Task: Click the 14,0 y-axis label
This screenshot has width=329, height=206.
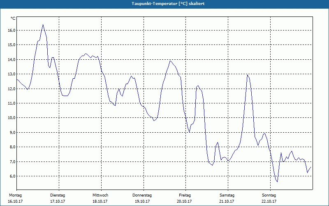Action: [x=12, y=59]
